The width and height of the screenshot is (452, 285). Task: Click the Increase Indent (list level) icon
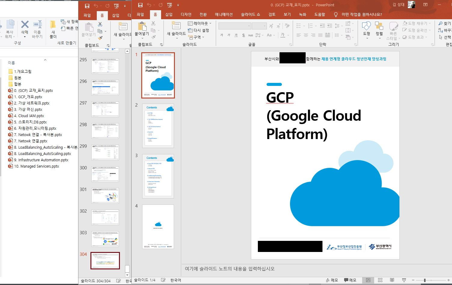[x=330, y=26]
